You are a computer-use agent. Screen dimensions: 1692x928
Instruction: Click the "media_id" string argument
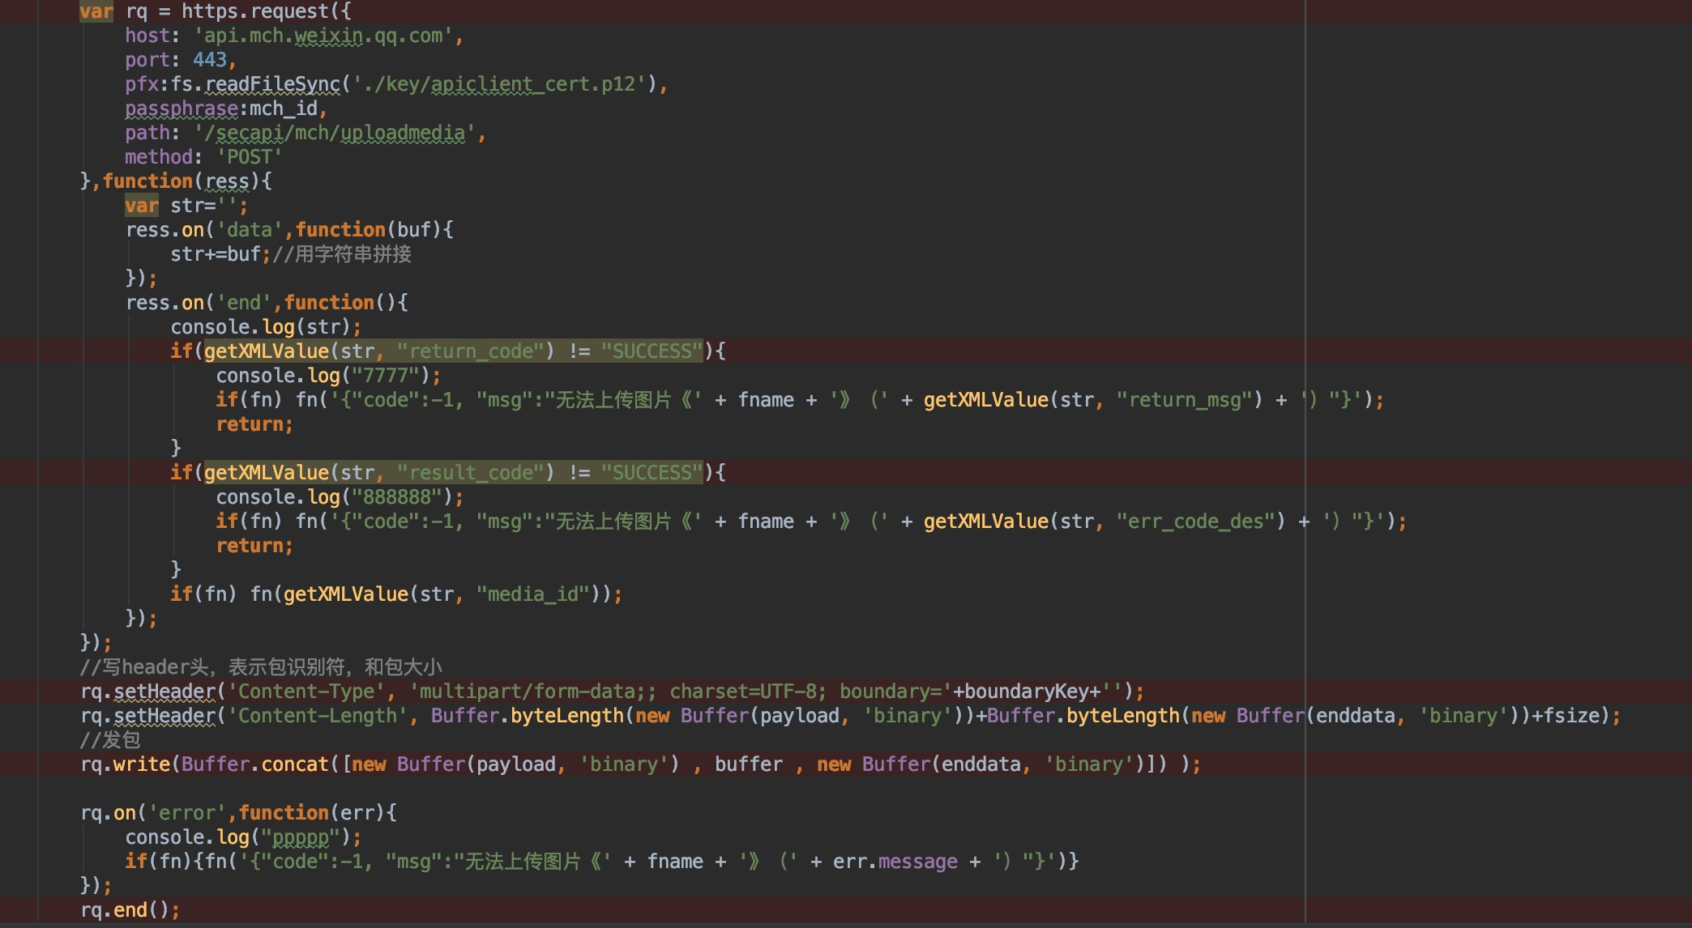tap(532, 594)
